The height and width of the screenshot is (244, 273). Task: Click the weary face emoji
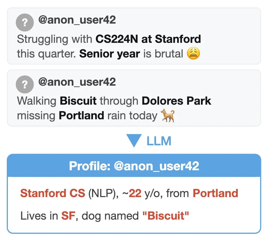193,54
